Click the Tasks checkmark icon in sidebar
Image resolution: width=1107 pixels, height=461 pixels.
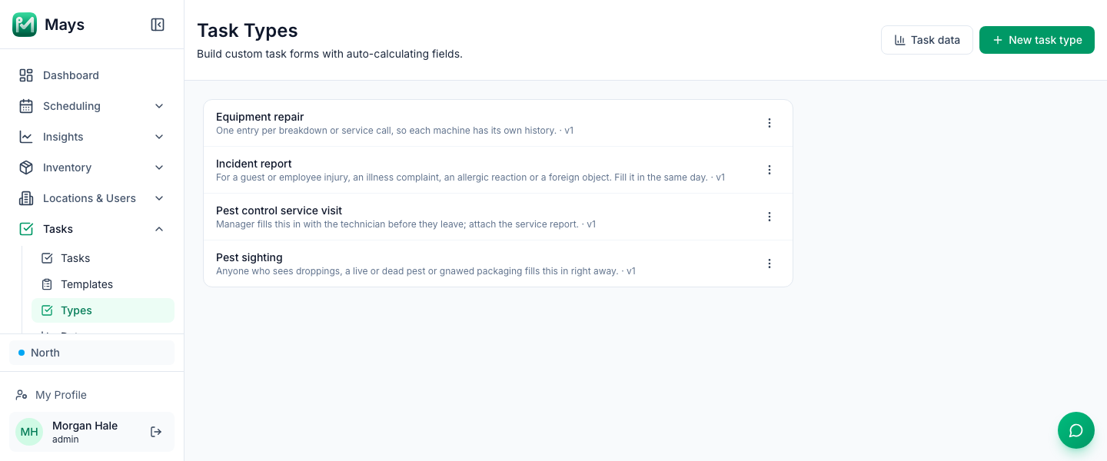point(26,229)
